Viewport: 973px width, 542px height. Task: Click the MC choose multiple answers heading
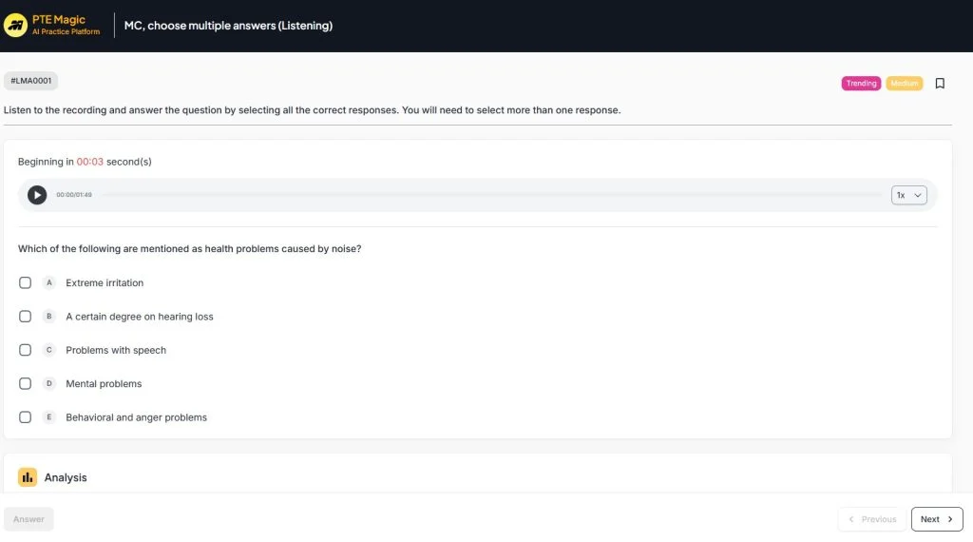point(228,26)
